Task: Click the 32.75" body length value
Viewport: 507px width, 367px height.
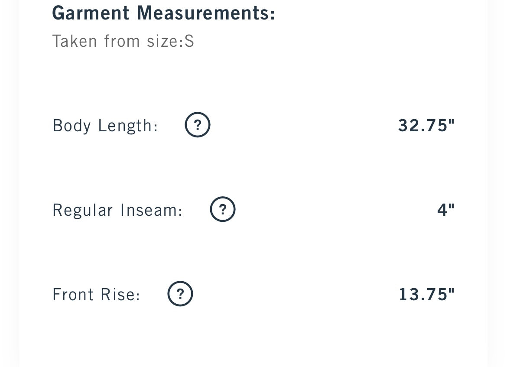Action: (426, 125)
